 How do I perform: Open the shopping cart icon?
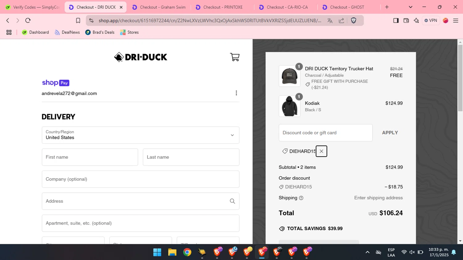(x=235, y=57)
